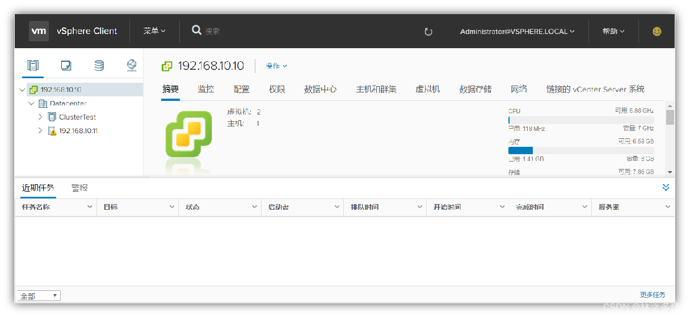Open the smiley feedback icon
The image size is (690, 318).
click(657, 31)
